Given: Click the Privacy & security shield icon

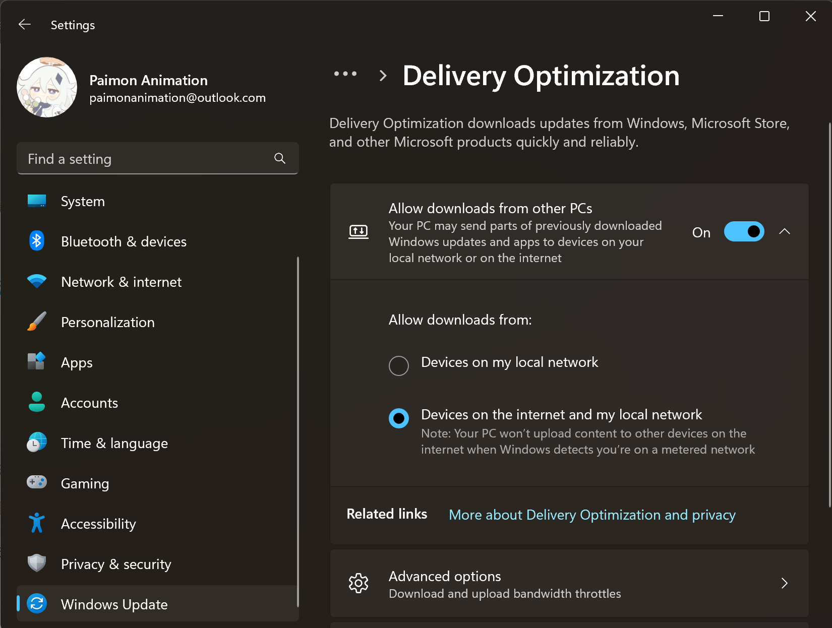Looking at the screenshot, I should [x=37, y=563].
